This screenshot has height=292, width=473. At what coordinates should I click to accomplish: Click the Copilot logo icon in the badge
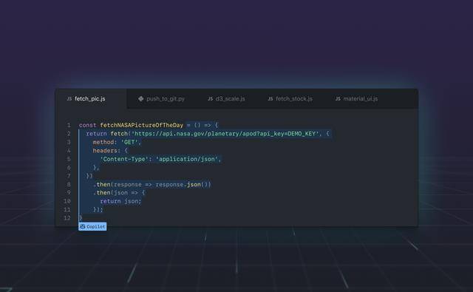(83, 226)
